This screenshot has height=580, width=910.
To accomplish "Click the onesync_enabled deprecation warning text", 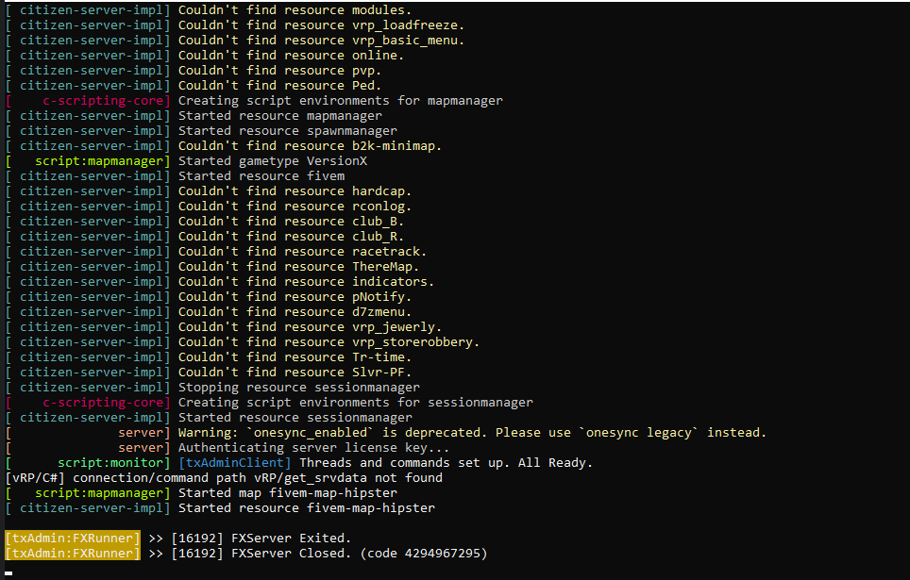I will point(472,432).
